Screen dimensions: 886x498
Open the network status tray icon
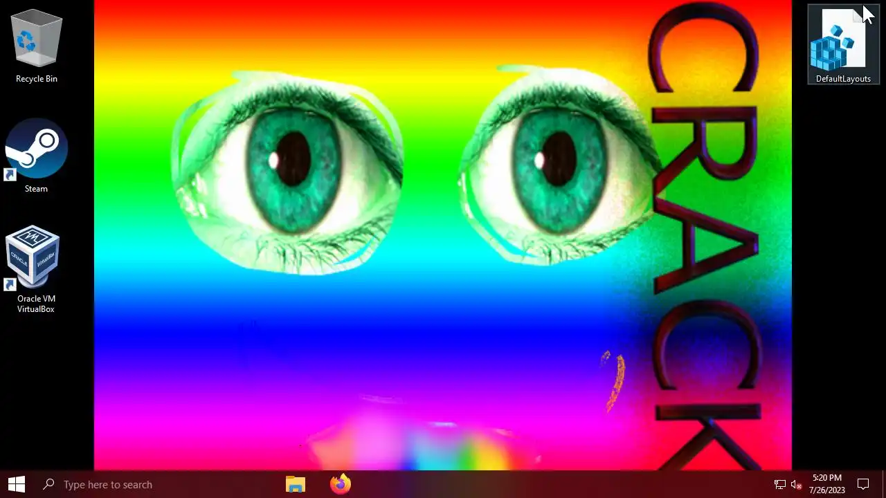click(x=779, y=484)
